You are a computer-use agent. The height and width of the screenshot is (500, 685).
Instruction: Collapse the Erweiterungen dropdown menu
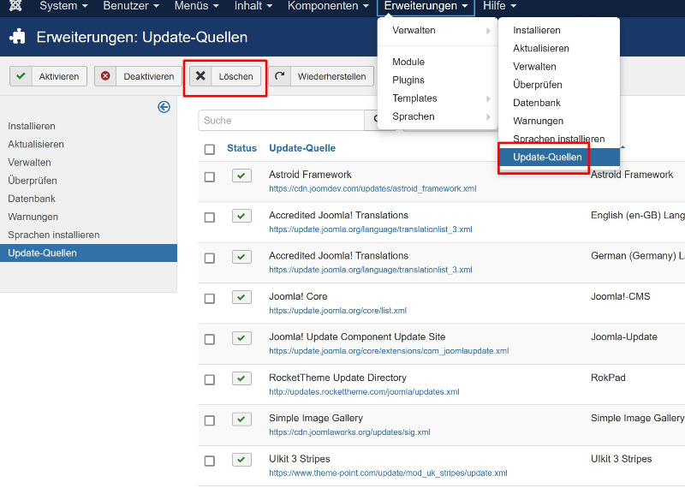pos(426,6)
